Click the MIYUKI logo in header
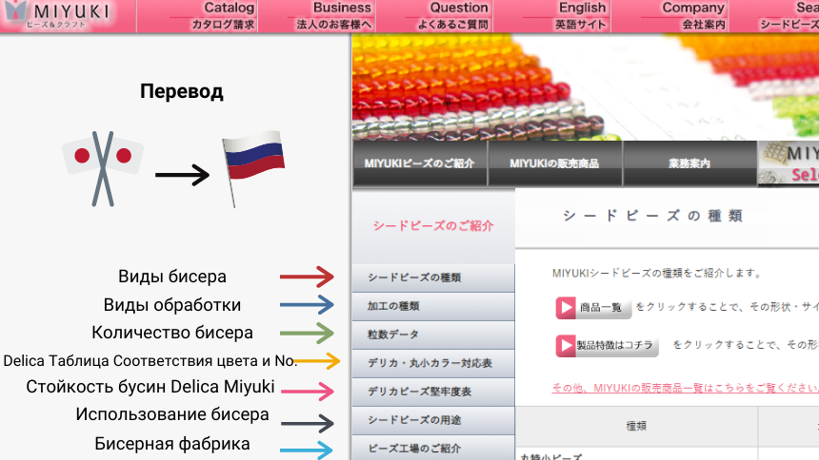Image resolution: width=819 pixels, height=460 pixels. coord(56,14)
